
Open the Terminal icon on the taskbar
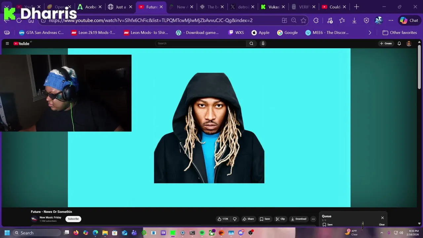[192, 233]
